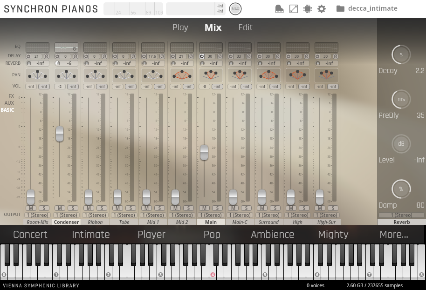Toggle delay power icon on Room-Mix channel
The height and width of the screenshot is (290, 426).
point(28,56)
